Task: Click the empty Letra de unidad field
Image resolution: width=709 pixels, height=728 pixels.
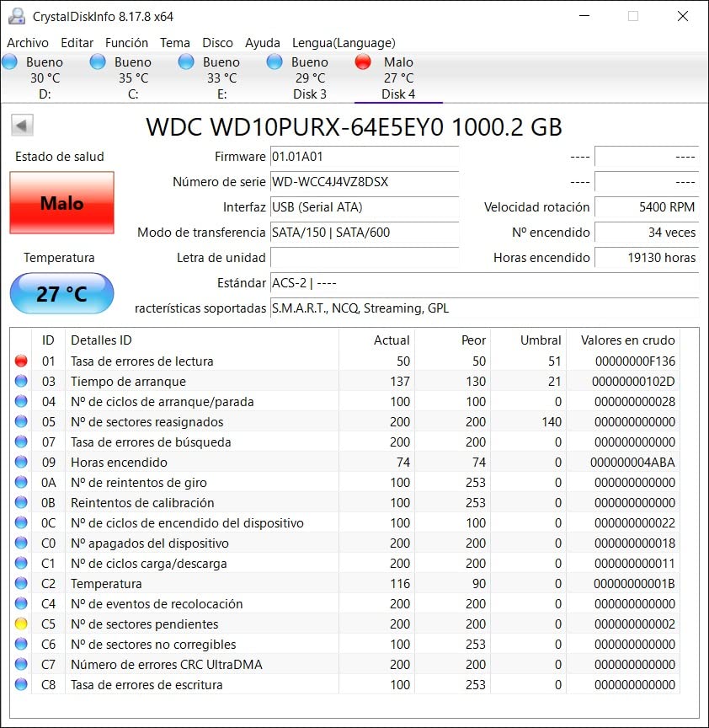Action: 365,258
